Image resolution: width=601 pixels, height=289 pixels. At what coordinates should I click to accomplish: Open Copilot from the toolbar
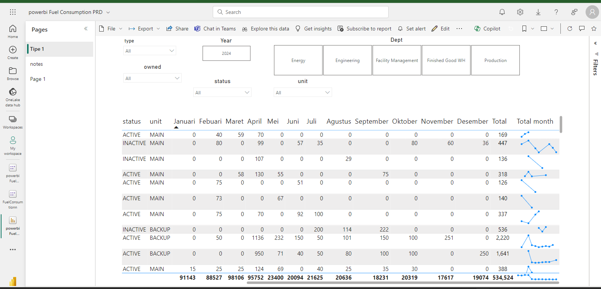[x=487, y=29]
